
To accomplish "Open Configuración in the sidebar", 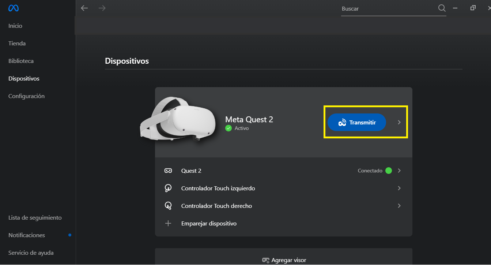I will (x=26, y=96).
